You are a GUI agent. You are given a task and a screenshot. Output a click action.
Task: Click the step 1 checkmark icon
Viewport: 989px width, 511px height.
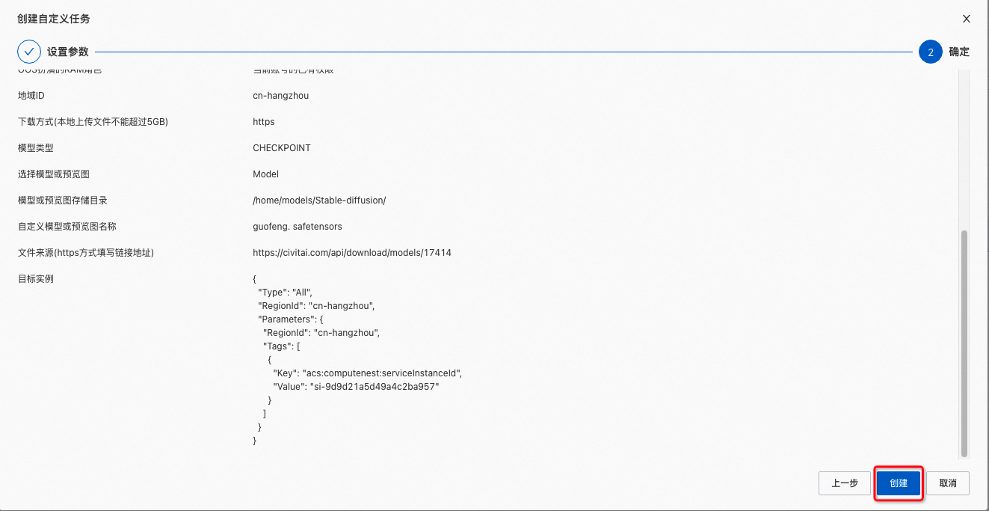[x=29, y=52]
